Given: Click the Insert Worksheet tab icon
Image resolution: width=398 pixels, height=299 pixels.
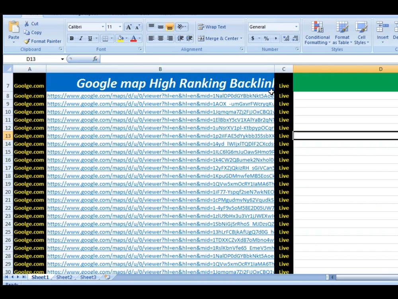Looking at the screenshot, I should [x=107, y=277].
